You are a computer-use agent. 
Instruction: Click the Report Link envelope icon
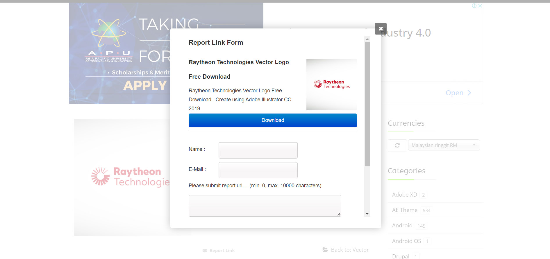pyautogui.click(x=205, y=251)
